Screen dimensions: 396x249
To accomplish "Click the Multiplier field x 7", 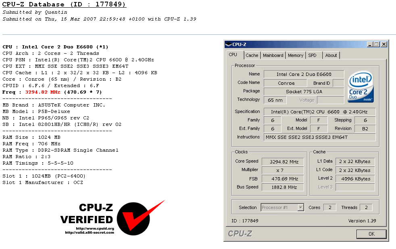I will [x=283, y=170].
